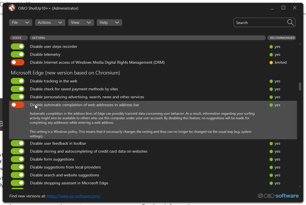306x205 pixels.
Task: Click the scrollbar down arrow
Action: (300, 187)
